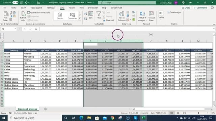Open File Explorer from taskbar
216x121 pixels.
click(89, 118)
